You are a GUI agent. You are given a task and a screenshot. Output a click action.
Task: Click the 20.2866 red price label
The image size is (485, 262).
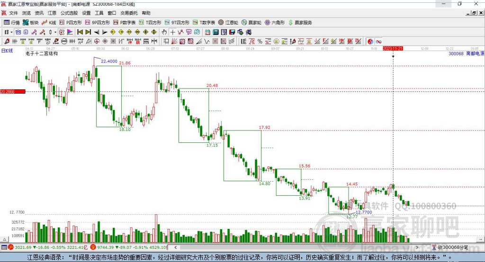coord(13,91)
